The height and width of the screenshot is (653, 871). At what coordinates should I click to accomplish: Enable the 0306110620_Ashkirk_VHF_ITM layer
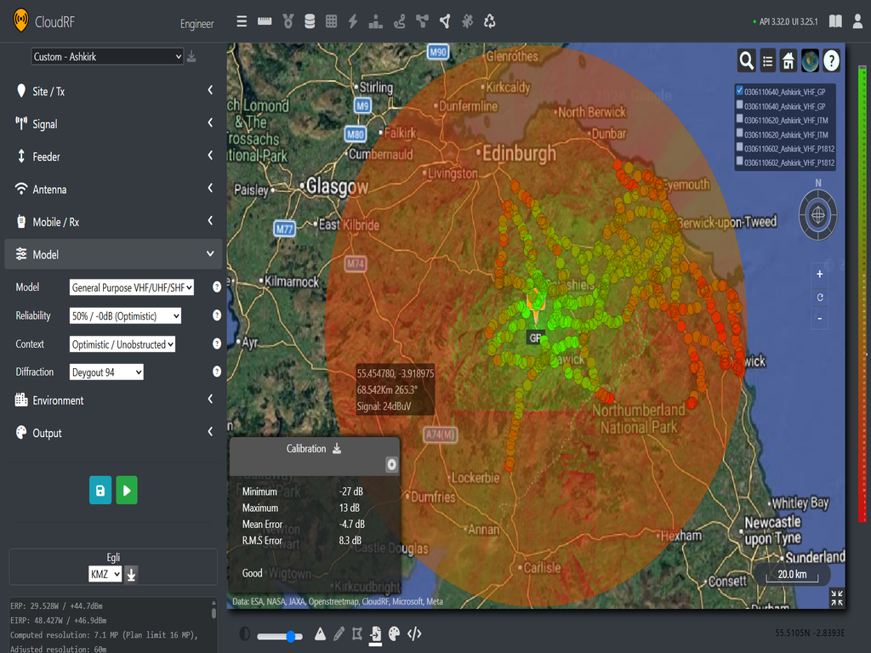(739, 120)
